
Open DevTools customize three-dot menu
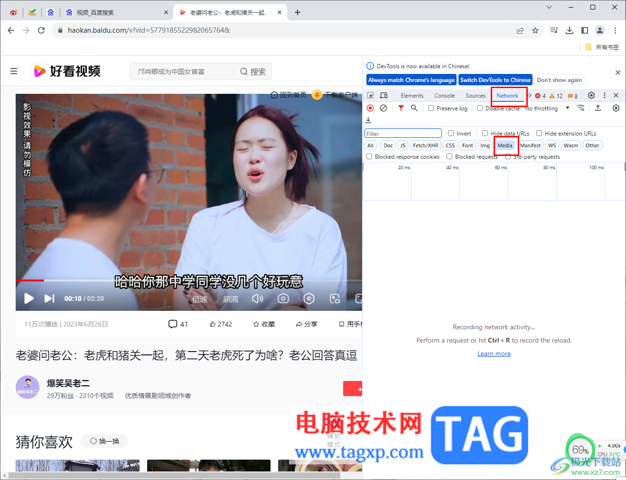coord(605,95)
